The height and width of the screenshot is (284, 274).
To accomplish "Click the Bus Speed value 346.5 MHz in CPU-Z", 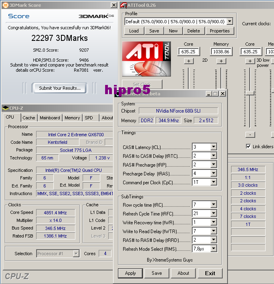I will 55,228.
